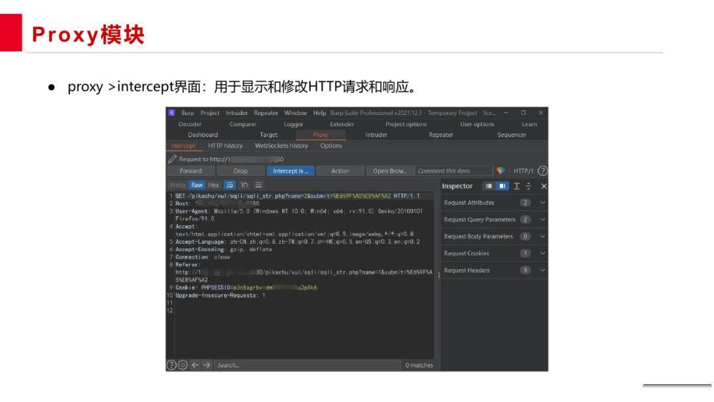714x402 pixels.
Task: Open the User options tab
Action: click(477, 124)
